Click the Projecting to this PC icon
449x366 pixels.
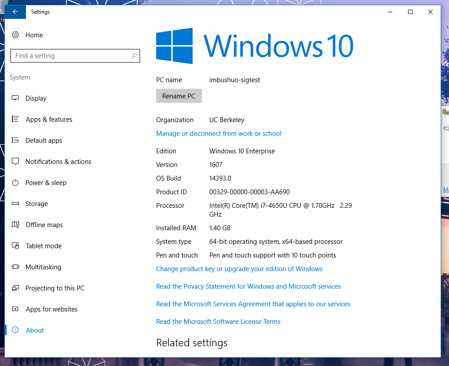(x=15, y=288)
